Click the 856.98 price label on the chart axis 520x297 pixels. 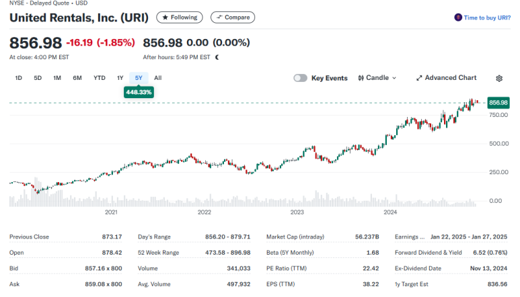point(498,103)
